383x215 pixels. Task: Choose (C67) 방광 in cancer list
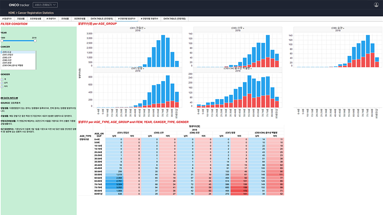[7, 63]
